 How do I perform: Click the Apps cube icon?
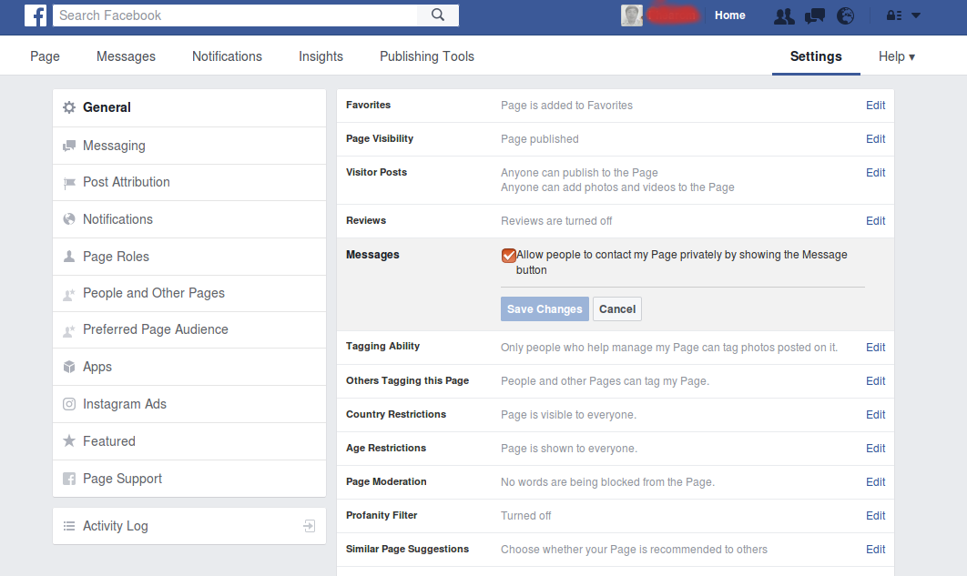coord(69,367)
